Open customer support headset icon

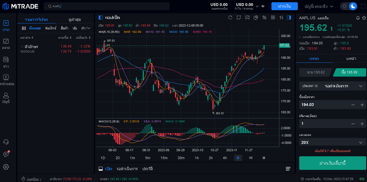coord(6,142)
